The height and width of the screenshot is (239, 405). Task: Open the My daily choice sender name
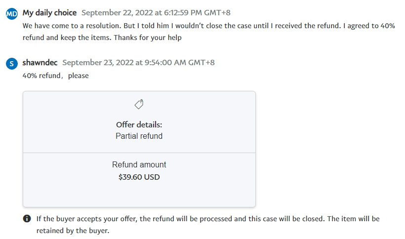[x=50, y=13]
